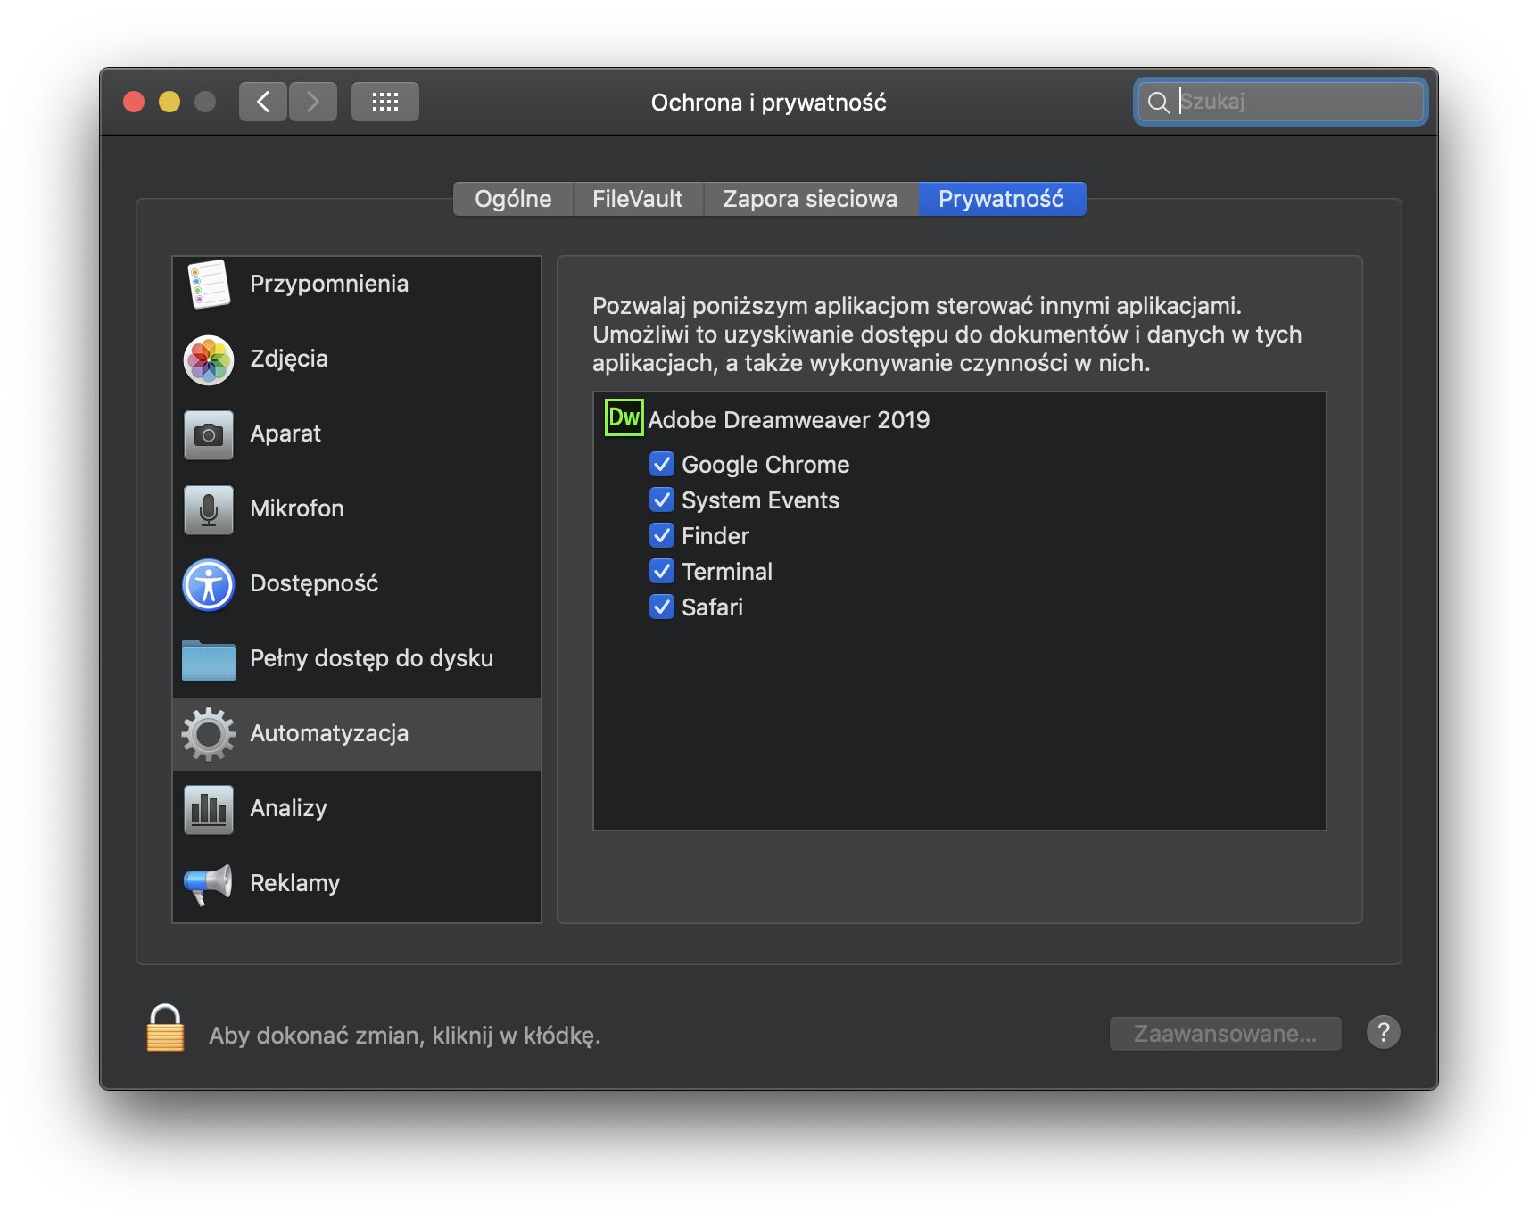Toggle the System Events checkbox

pyautogui.click(x=662, y=500)
